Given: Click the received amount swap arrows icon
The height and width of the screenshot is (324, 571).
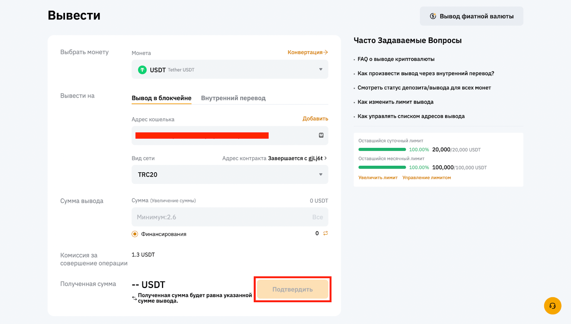Looking at the screenshot, I should pos(134,298).
